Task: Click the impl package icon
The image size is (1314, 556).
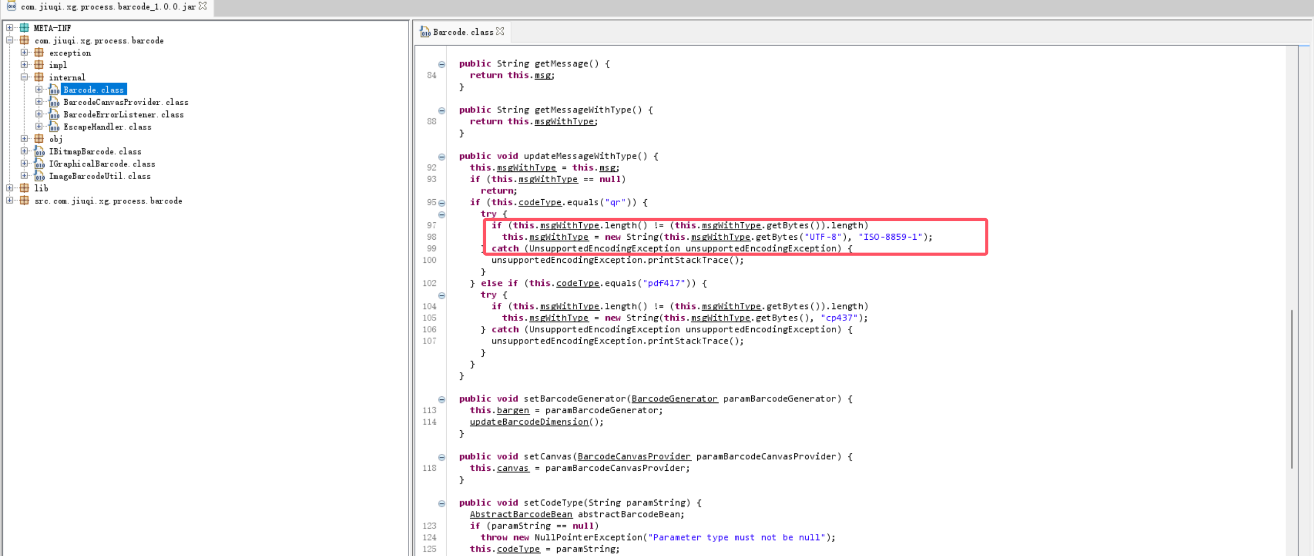Action: point(39,65)
